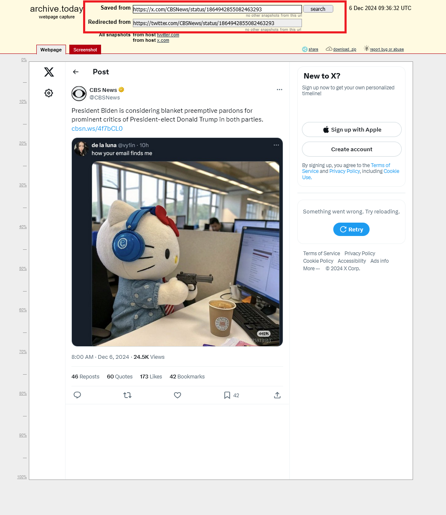Select the Webpage tab

point(51,50)
